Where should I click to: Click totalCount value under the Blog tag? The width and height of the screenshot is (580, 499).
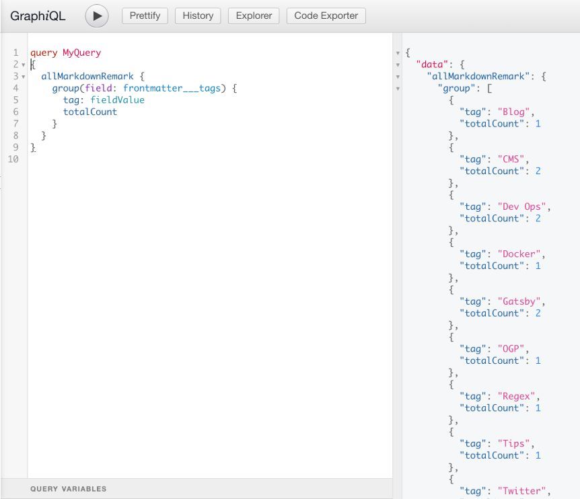pyautogui.click(x=538, y=124)
